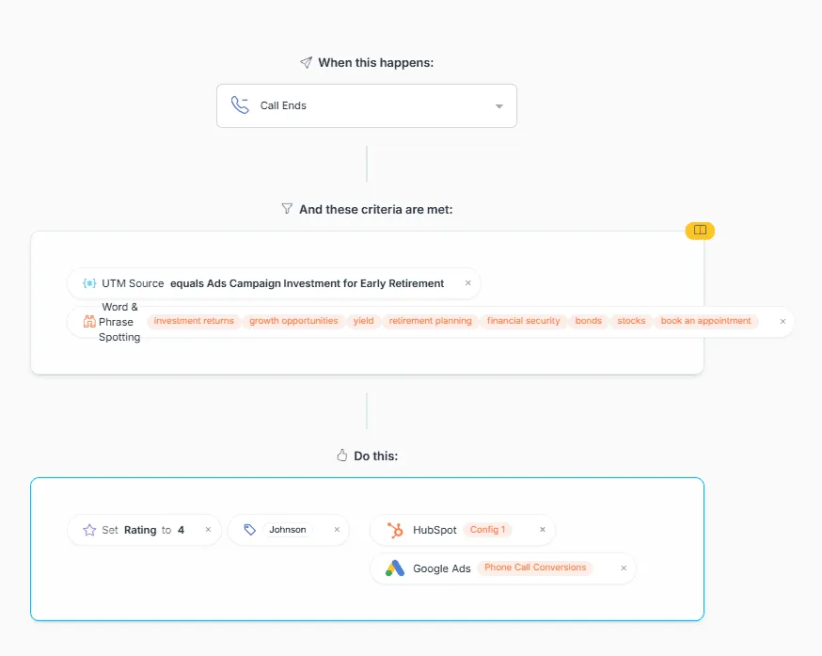Click the paper plane icon beside When this happens

pos(307,62)
